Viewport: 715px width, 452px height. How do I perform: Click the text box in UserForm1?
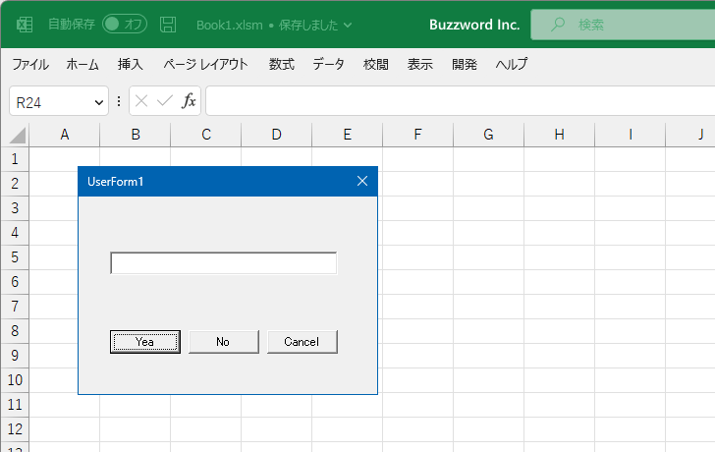pos(224,263)
